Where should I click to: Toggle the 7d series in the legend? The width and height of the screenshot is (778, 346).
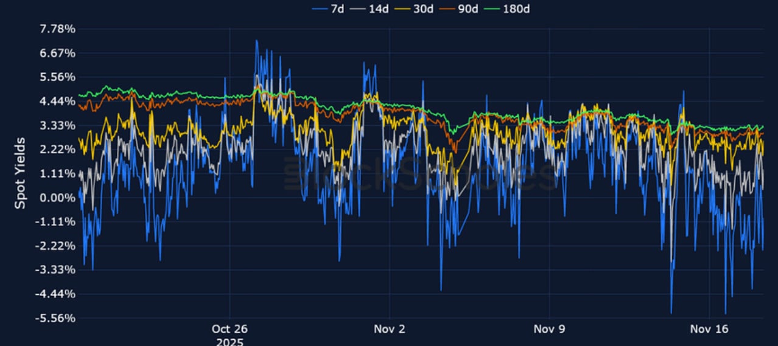(337, 9)
